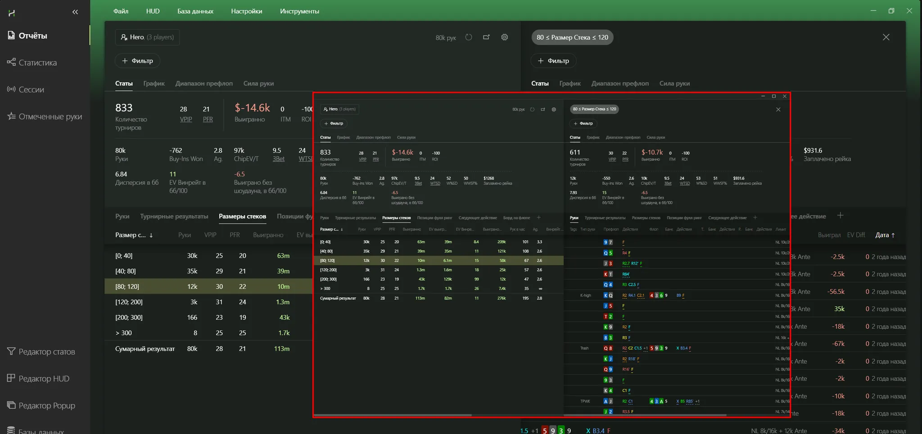
Task: Open Отмеченные руки in the sidebar
Action: pos(50,116)
